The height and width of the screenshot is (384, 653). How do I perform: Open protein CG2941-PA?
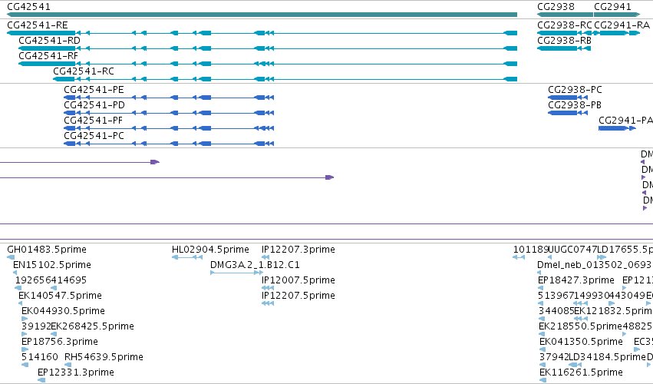(x=625, y=121)
